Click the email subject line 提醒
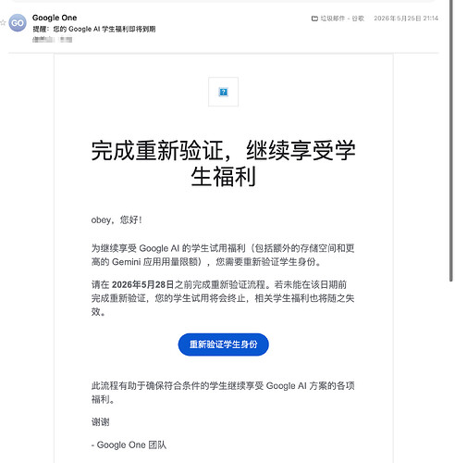 pos(94,29)
